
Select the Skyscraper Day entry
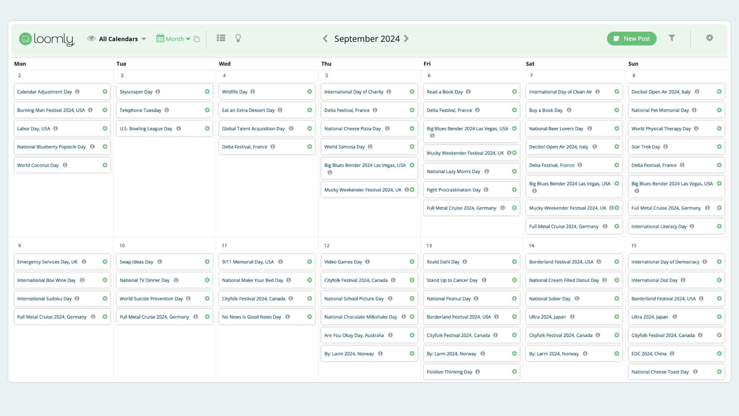136,92
